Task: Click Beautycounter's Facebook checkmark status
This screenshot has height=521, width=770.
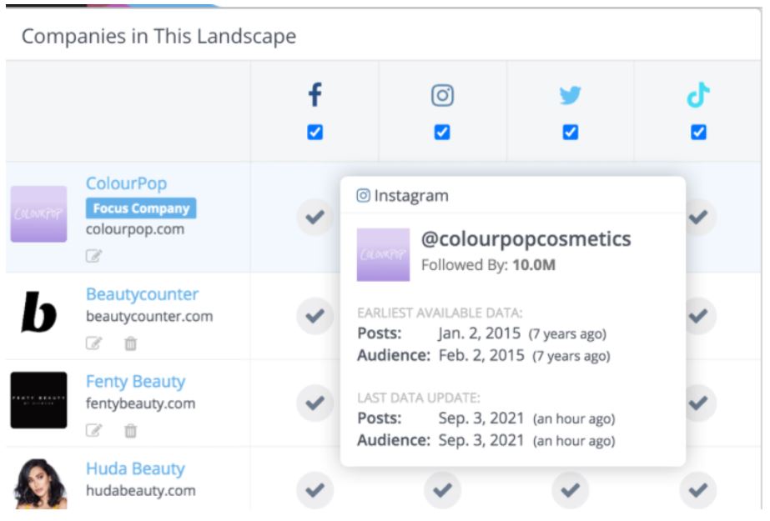Action: click(x=315, y=316)
